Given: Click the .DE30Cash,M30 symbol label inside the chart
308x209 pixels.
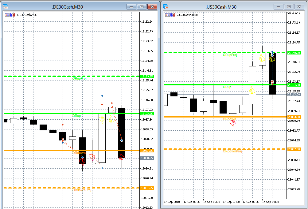Looking at the screenshot, I should [x=27, y=15].
